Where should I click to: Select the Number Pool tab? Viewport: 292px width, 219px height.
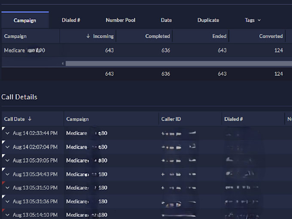click(121, 20)
